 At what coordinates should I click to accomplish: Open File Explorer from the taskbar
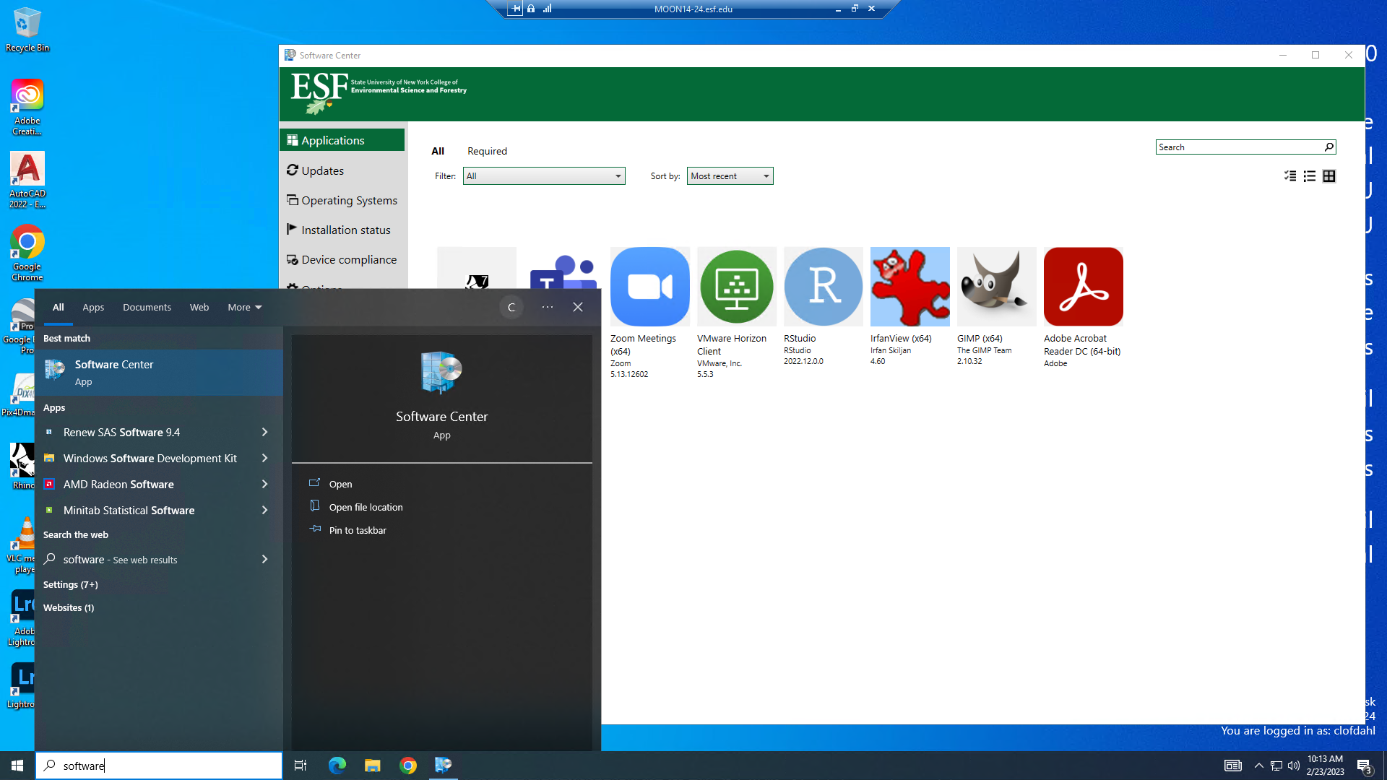tap(372, 766)
